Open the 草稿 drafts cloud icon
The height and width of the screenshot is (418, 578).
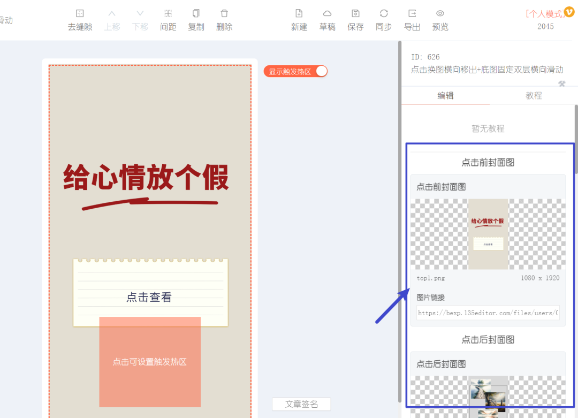[x=328, y=13]
